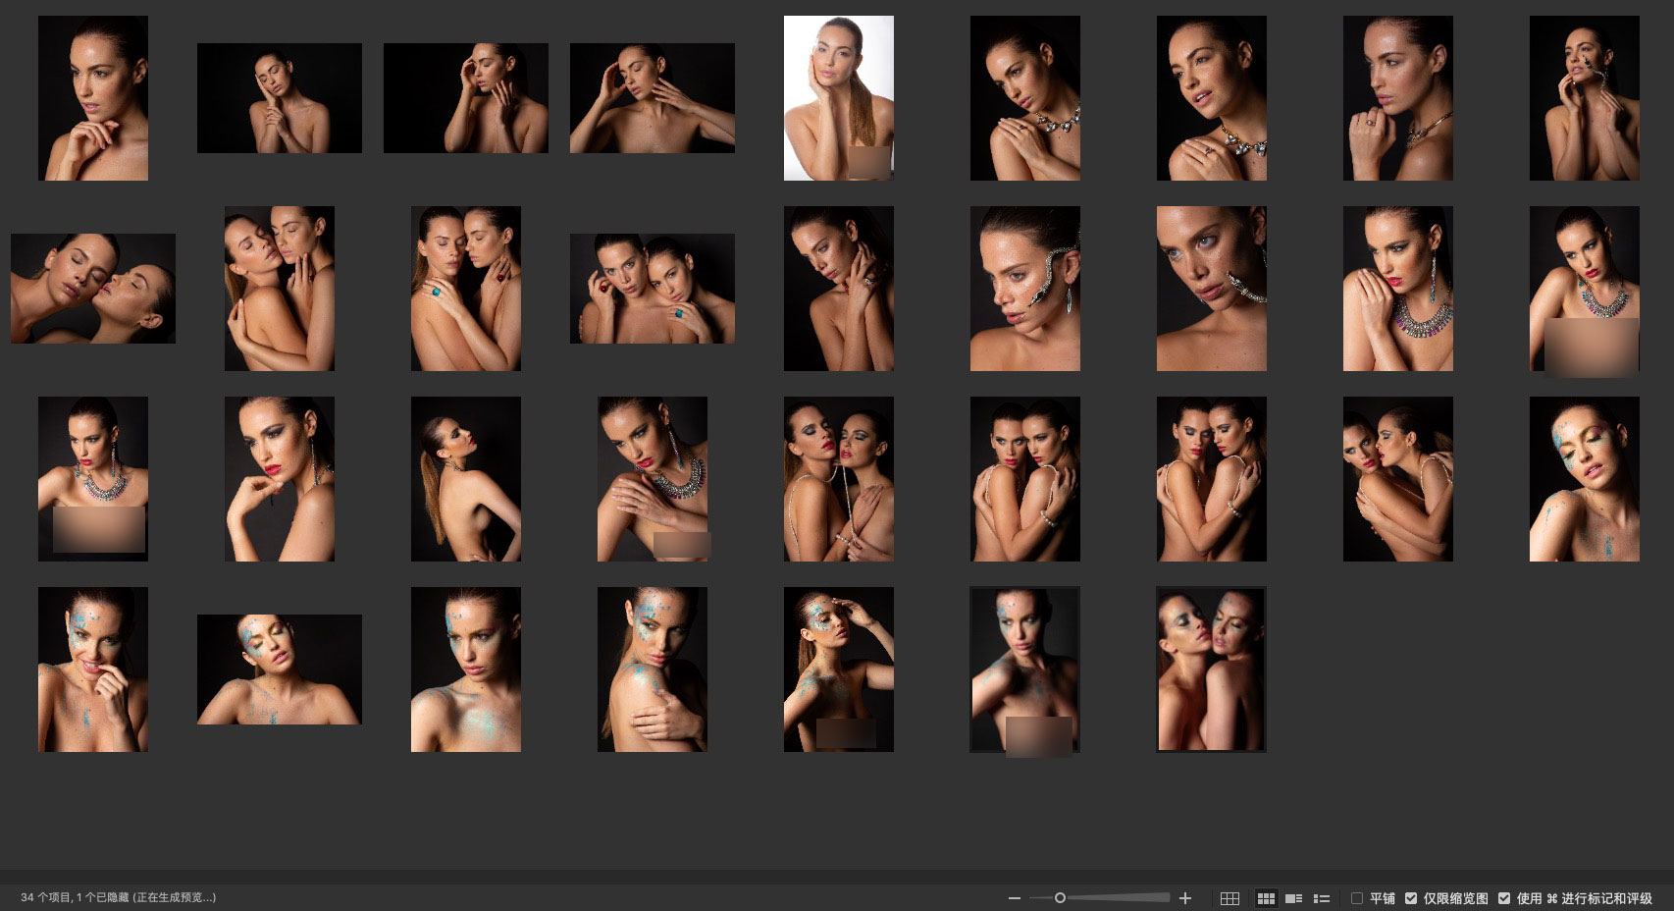Click the thumbnail size slider handle
This screenshot has width=1674, height=911.
coord(1060,898)
